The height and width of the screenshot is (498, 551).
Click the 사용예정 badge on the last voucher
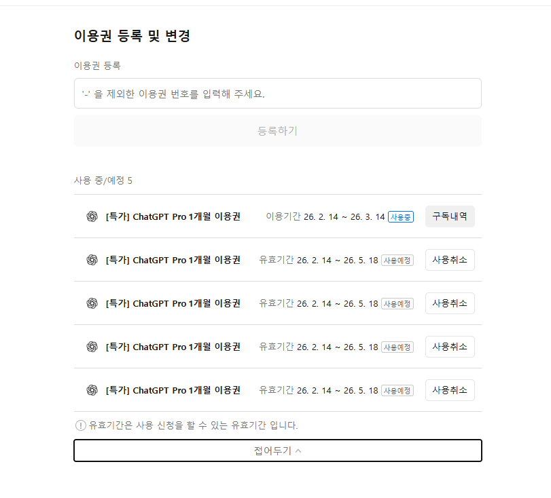[x=399, y=389]
